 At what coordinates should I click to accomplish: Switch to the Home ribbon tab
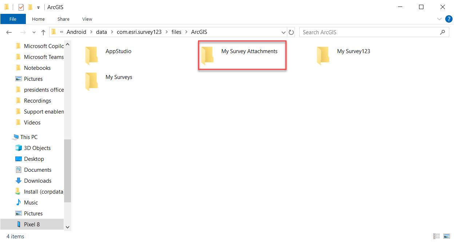pyautogui.click(x=38, y=19)
